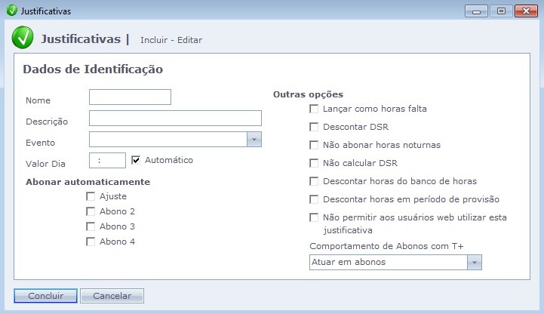Image resolution: width=544 pixels, height=314 pixels.
Task: Click the title bar application icon
Action: (x=11, y=11)
